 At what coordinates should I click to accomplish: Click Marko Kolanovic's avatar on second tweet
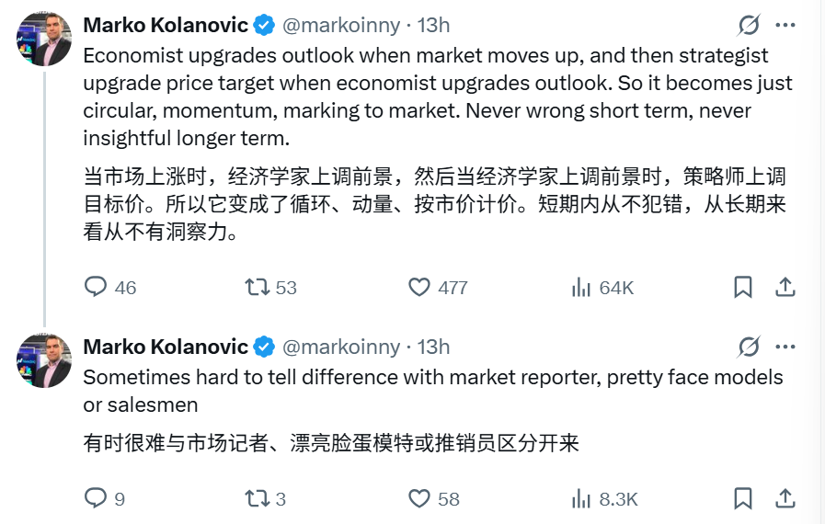click(44, 360)
